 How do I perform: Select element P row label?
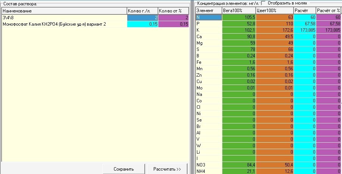[x=209, y=24]
